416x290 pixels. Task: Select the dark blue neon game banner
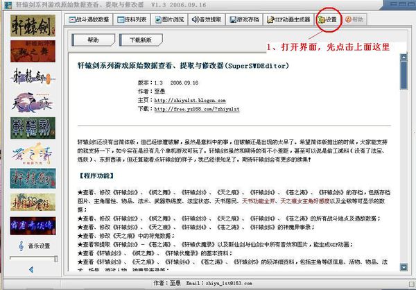pos(33,226)
